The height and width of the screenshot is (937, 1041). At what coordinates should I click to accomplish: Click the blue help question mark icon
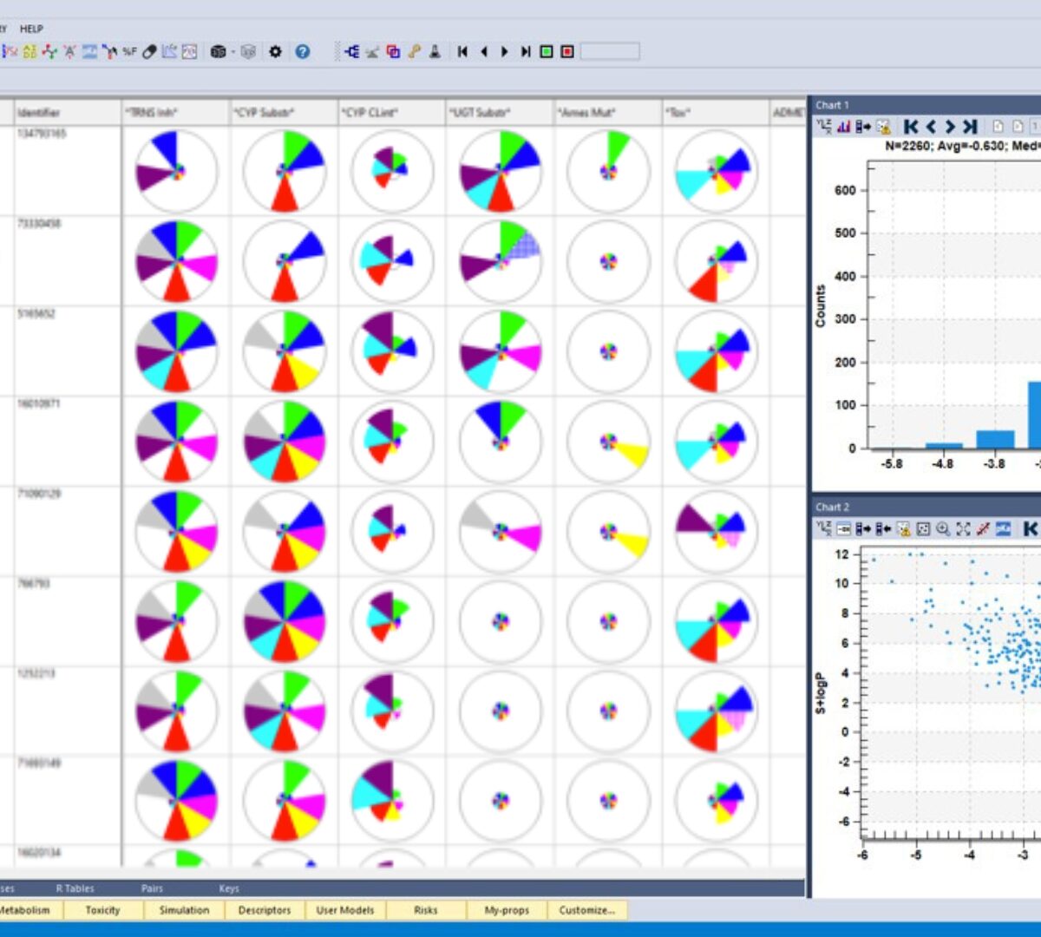[302, 52]
